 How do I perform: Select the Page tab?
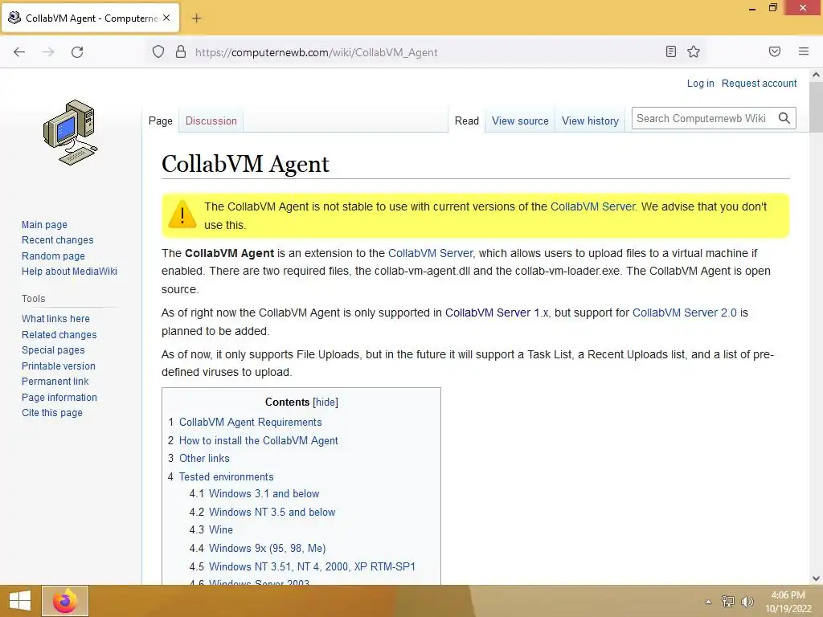click(x=161, y=121)
